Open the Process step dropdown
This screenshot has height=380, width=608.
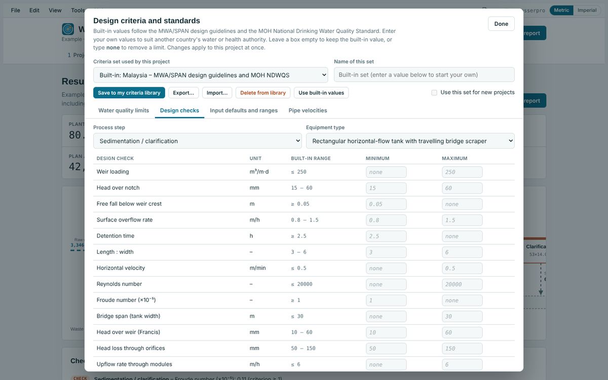197,141
